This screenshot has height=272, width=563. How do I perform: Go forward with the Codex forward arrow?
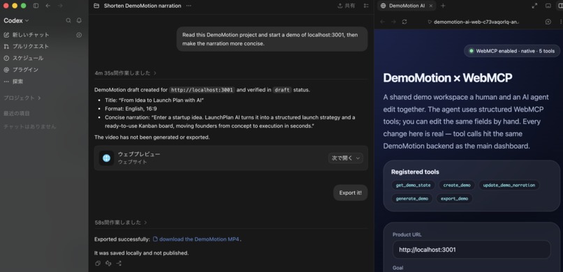coord(60,6)
